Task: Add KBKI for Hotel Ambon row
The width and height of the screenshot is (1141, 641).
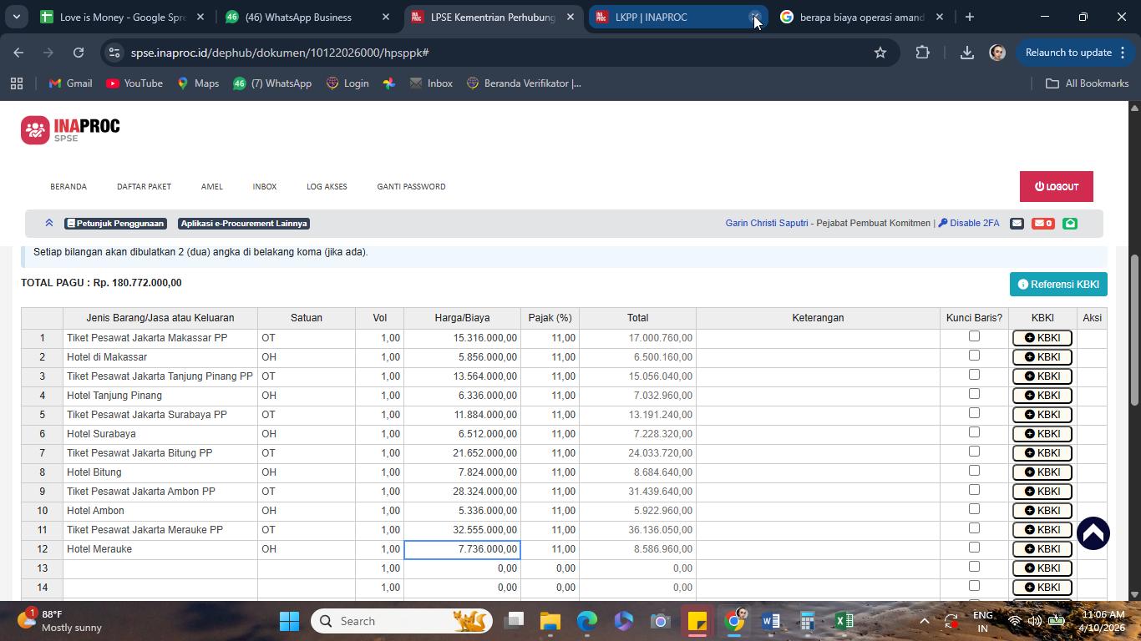Action: 1042,511
